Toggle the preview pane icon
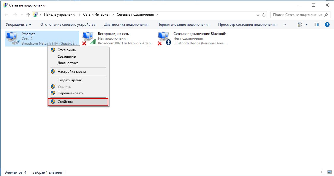 click(316, 25)
